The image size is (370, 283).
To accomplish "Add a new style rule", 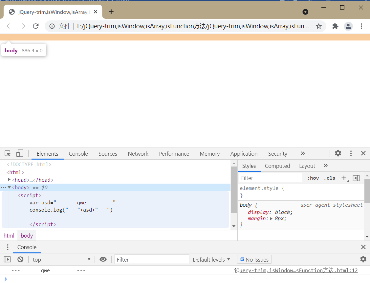I will coord(344,178).
